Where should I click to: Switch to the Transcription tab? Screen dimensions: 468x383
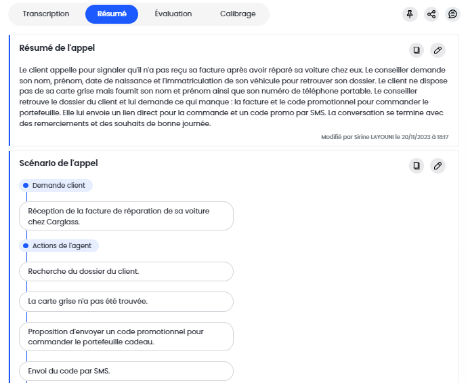(46, 14)
